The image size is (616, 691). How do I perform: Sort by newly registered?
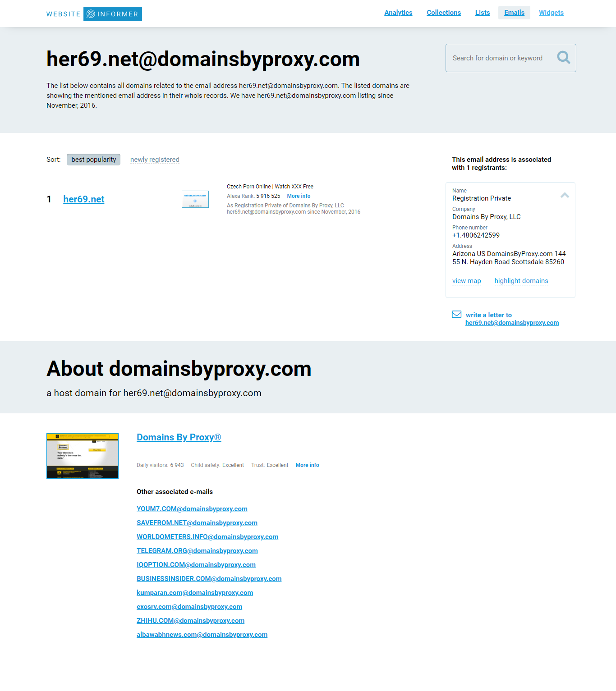click(x=155, y=160)
